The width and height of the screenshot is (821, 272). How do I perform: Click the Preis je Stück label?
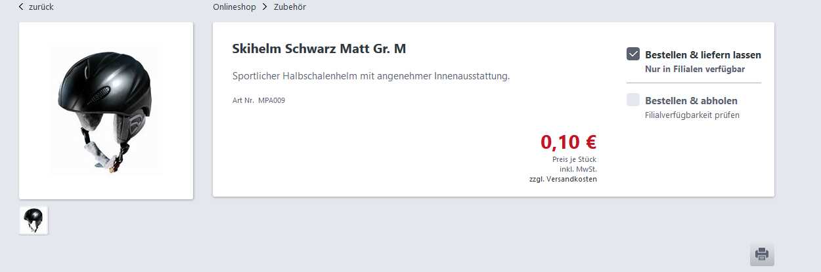point(574,159)
